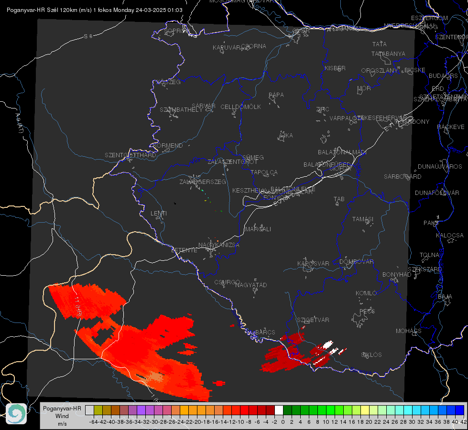Viewport: 468px width, 430px height.
Task: Click the OROSZLANY label
Action: (x=380, y=70)
